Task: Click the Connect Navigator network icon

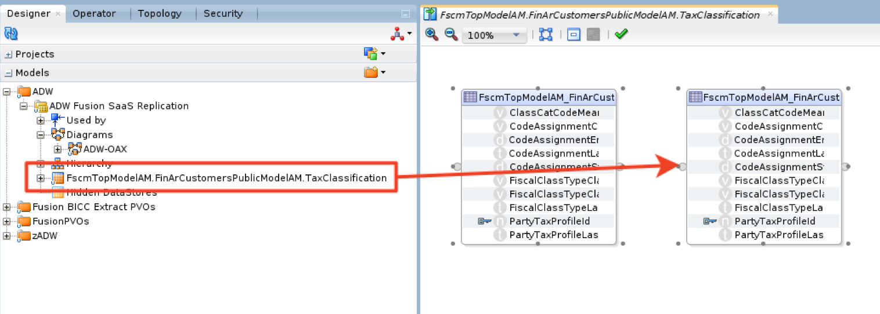Action: coord(397,34)
